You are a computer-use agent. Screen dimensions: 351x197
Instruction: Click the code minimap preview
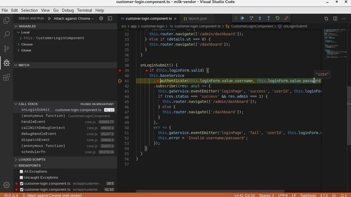click(x=335, y=44)
